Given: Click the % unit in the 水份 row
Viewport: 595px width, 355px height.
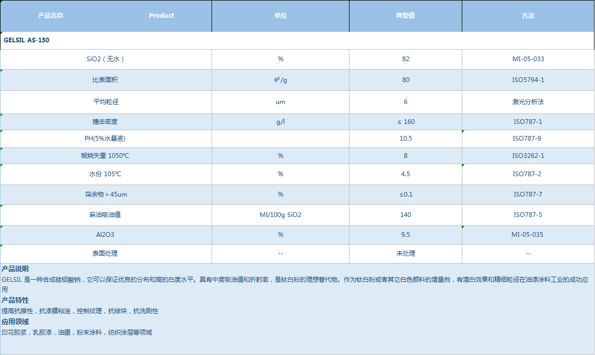Looking at the screenshot, I should (281, 174).
